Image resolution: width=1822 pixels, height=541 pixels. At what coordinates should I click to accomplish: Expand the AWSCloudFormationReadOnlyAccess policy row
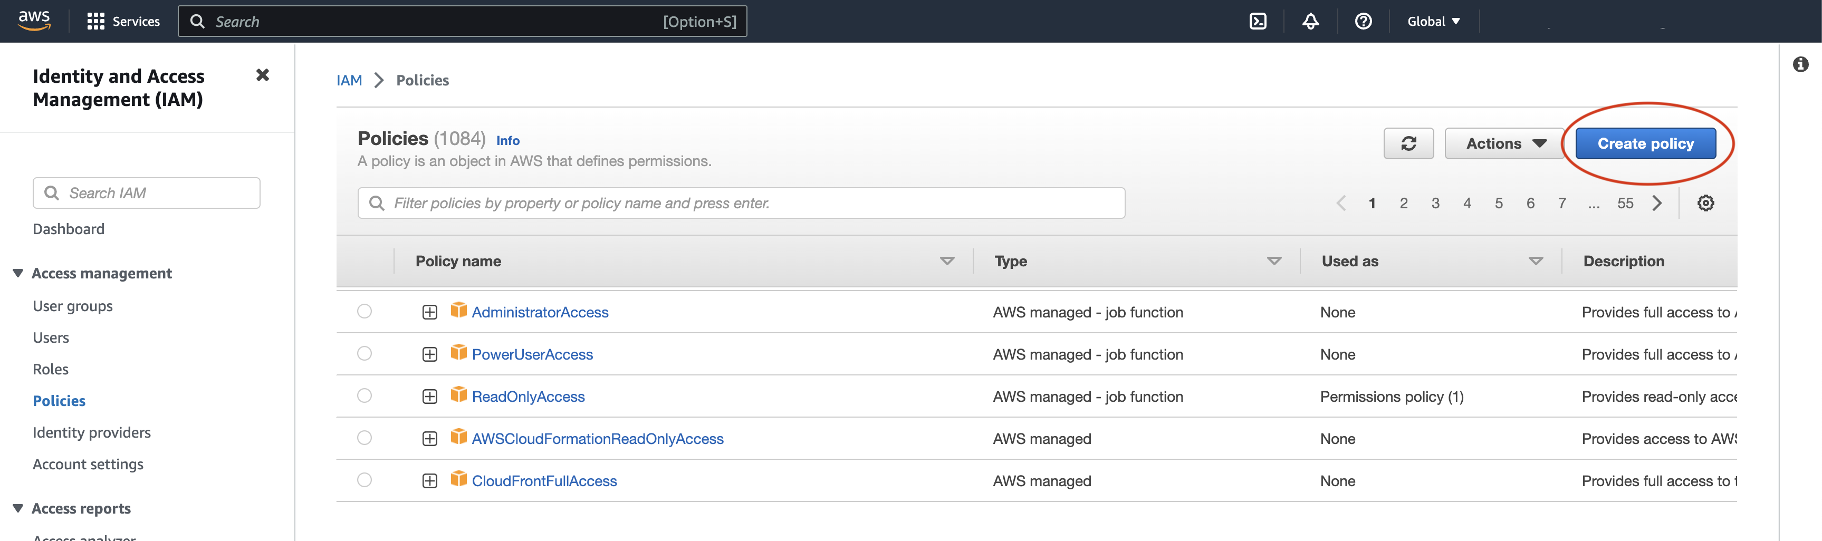coord(429,439)
